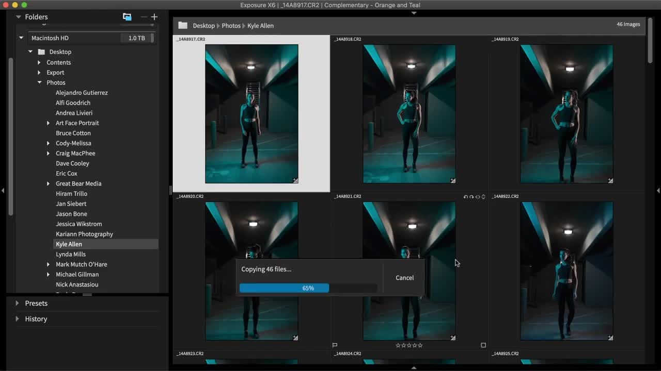Click the edited badge on _14A8917.CR2 thumbnail

coord(295,181)
